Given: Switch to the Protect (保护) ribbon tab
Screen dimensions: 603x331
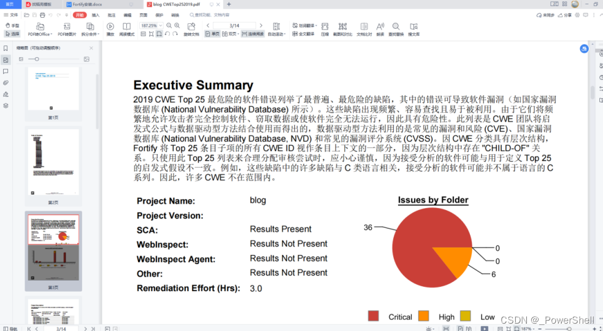Looking at the screenshot, I should (159, 15).
